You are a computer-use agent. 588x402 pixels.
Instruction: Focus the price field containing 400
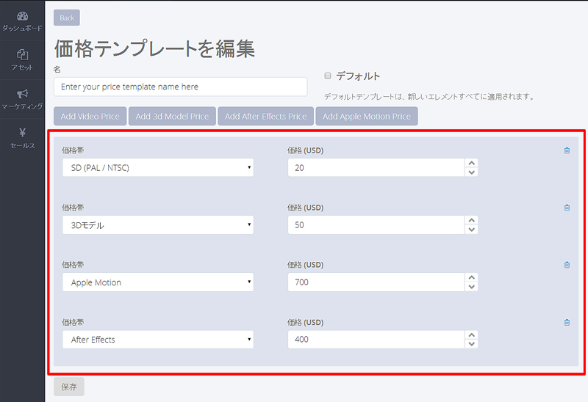(376, 340)
